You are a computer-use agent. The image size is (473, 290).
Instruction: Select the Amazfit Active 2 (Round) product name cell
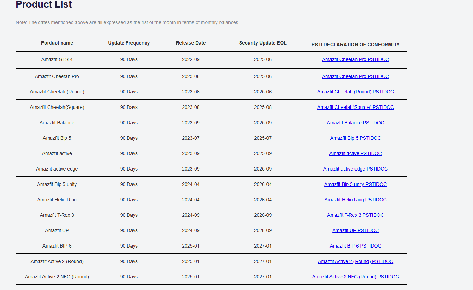coord(57,261)
